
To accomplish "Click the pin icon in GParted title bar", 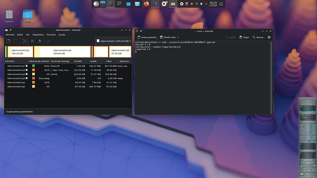I will 10,30.
